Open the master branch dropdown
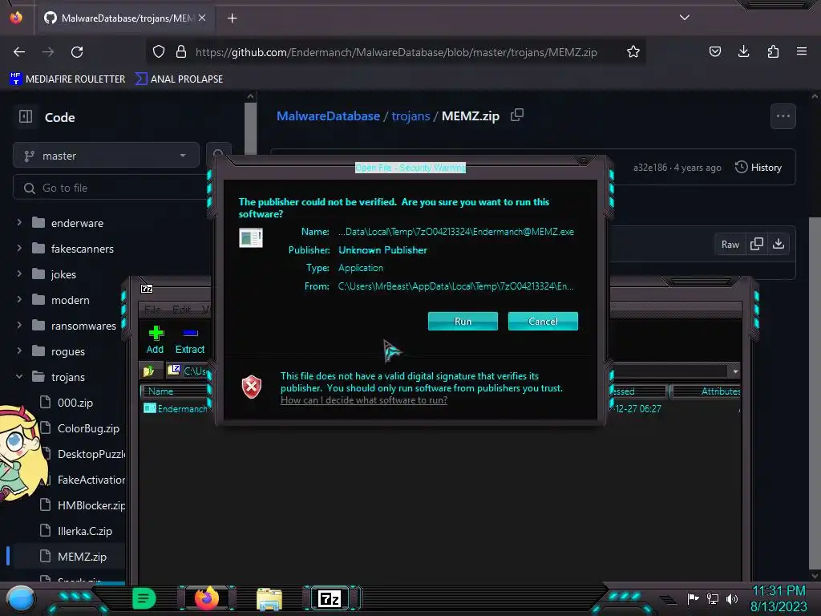The width and height of the screenshot is (821, 616). point(106,156)
